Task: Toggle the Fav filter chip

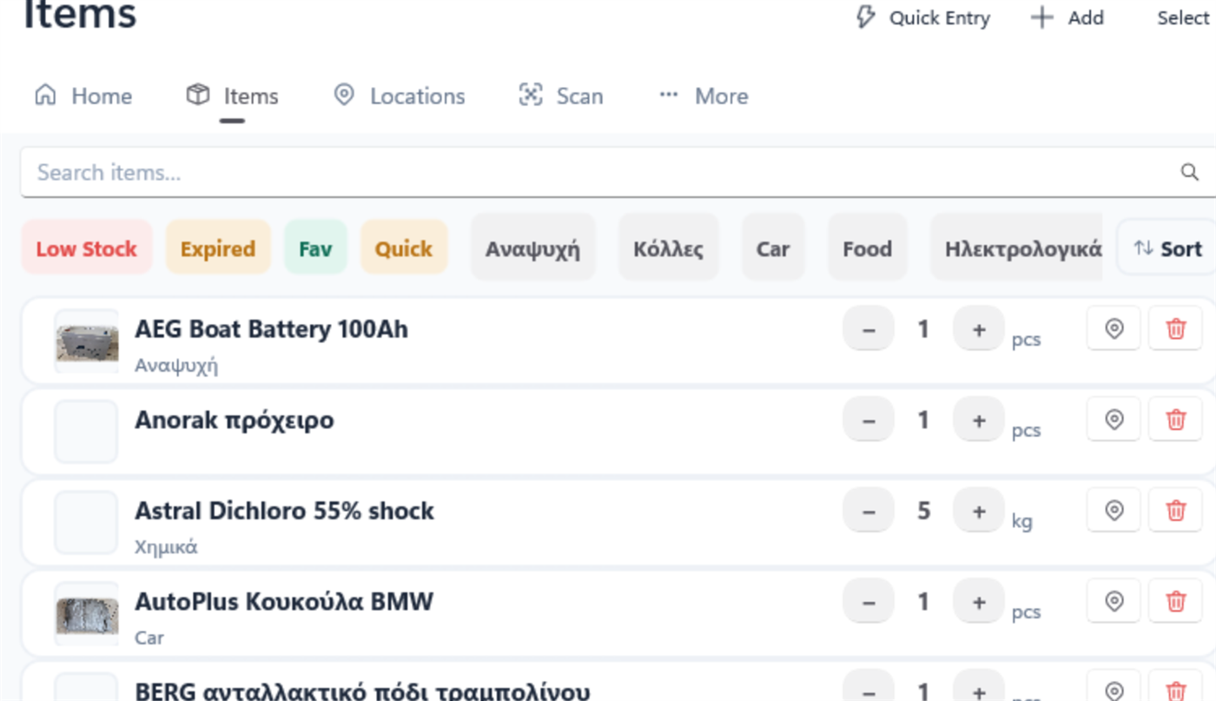Action: pyautogui.click(x=315, y=249)
